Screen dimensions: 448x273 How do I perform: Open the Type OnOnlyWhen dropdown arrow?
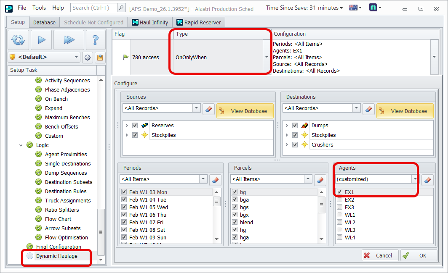(266, 58)
